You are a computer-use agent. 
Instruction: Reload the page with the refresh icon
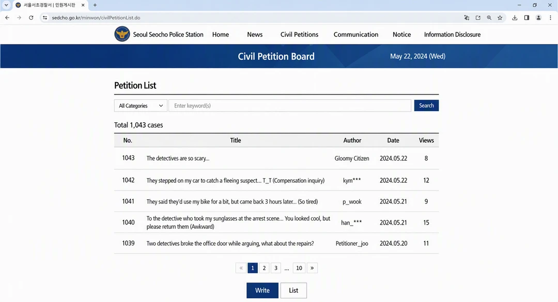tap(31, 18)
